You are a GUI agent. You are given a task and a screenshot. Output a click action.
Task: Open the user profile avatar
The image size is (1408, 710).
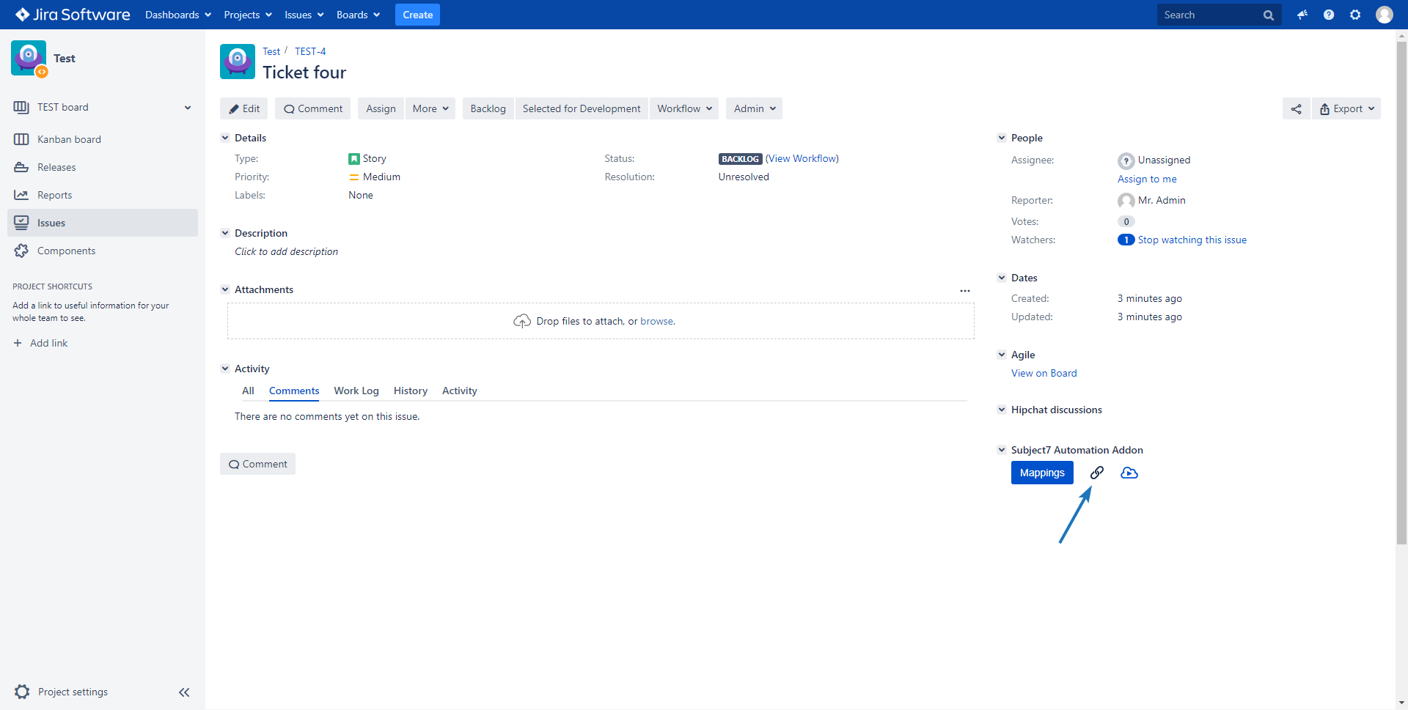[x=1384, y=15]
